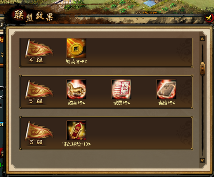Screen dimensions: 214x177
Task: Select the level 5 alliance flag
Action: coord(39,90)
